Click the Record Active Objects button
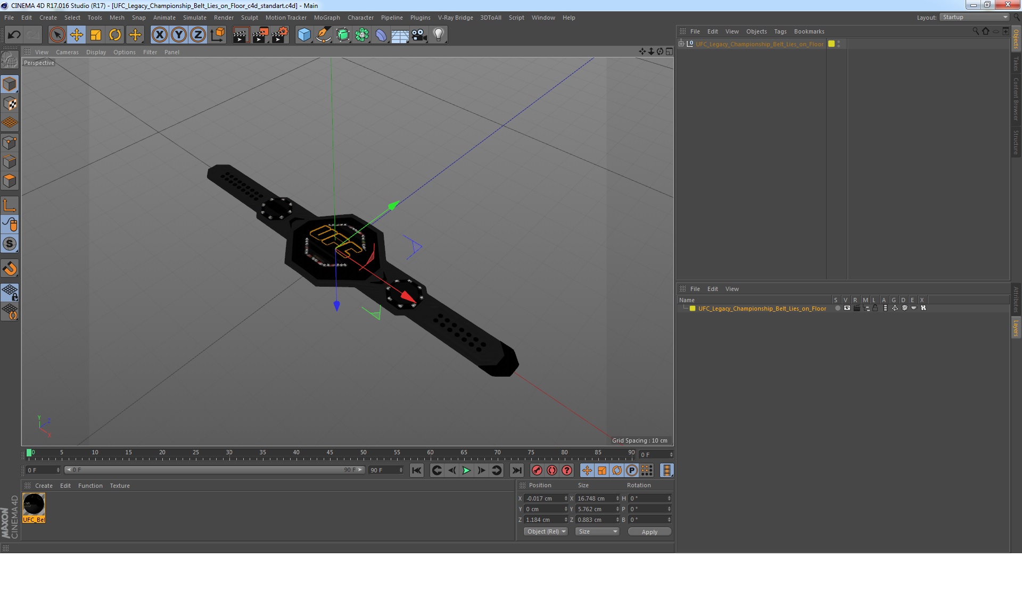 537,470
